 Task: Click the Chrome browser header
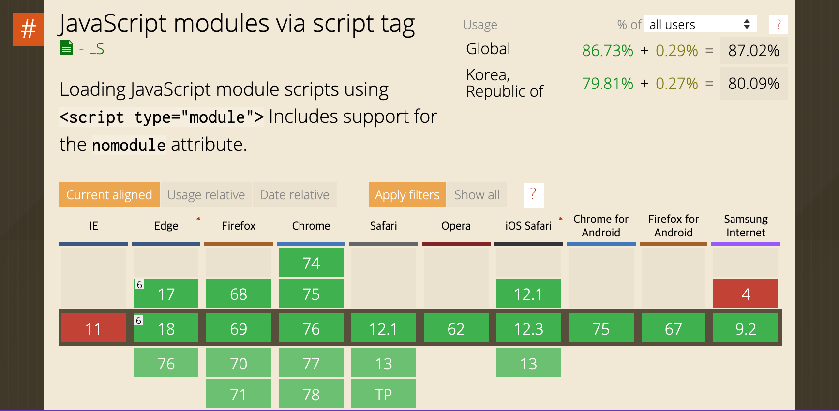pos(311,226)
